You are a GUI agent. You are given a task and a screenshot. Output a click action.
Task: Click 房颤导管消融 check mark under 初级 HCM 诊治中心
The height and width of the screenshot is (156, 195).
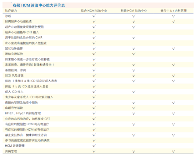coord(134,108)
